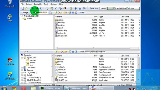Collapse the My ISO Files tree node
Viewport: 160px width, 90px height.
click(x=22, y=58)
